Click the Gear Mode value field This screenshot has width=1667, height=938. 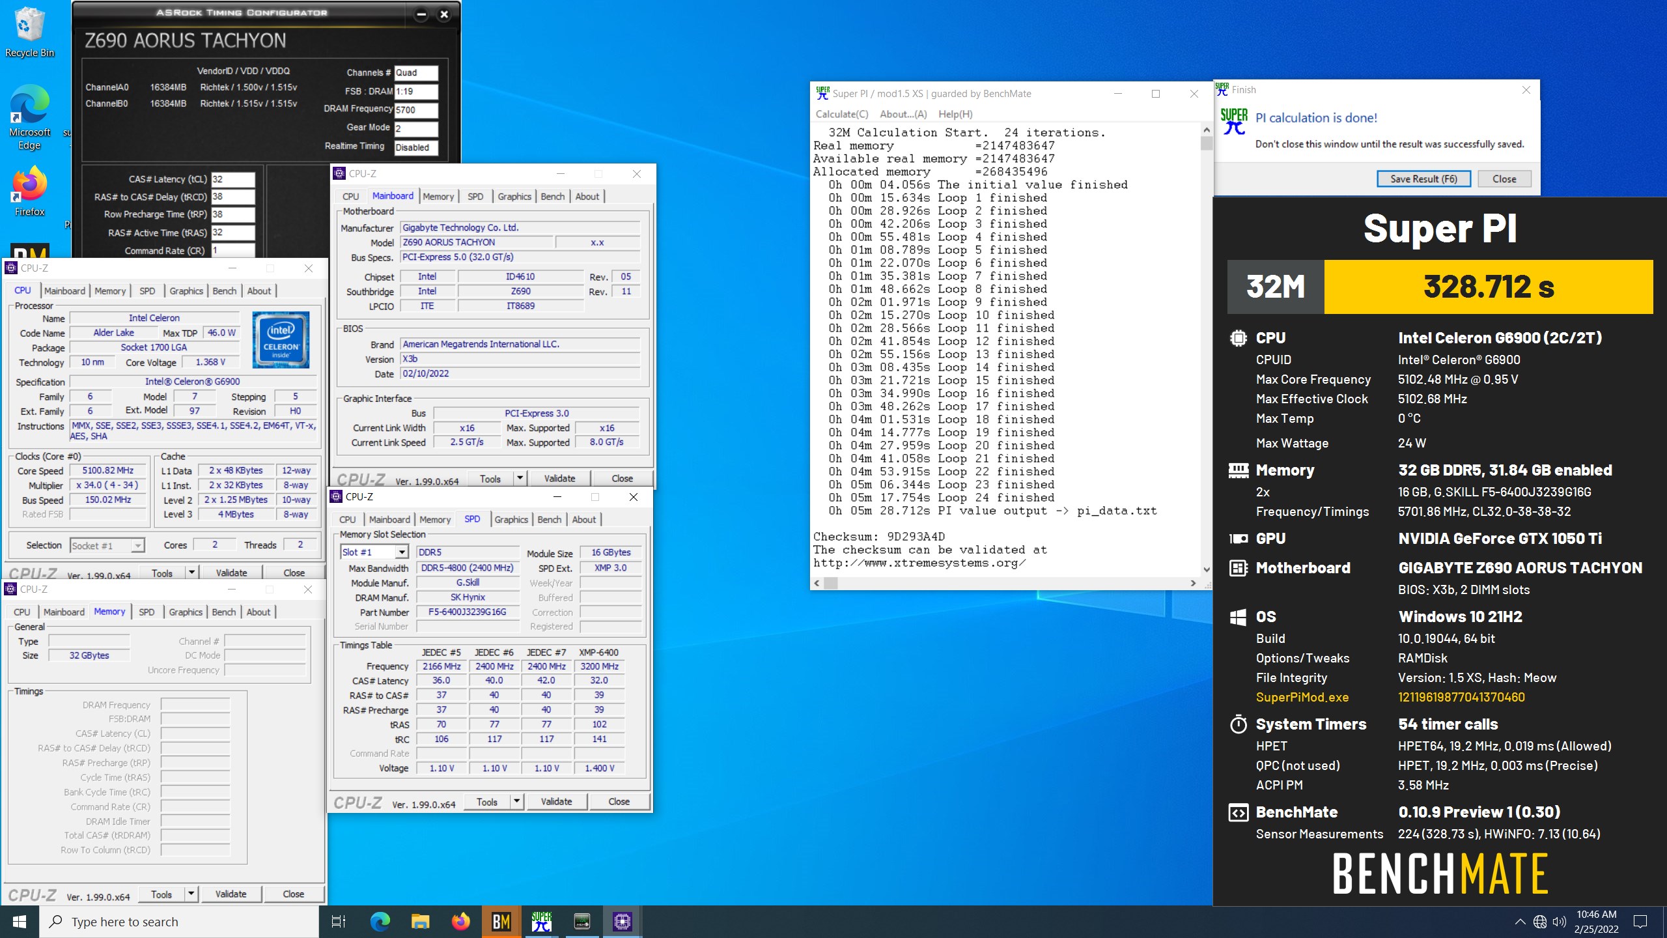coord(416,128)
